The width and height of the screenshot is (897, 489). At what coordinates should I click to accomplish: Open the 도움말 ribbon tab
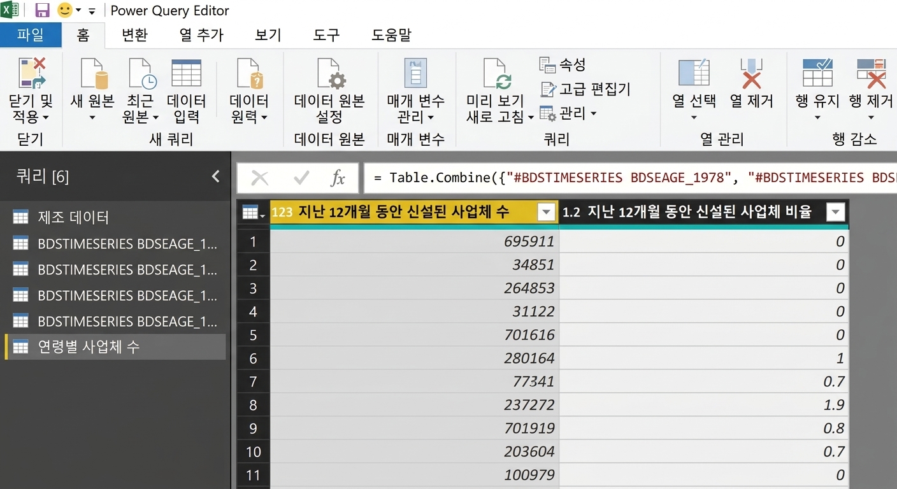[391, 35]
